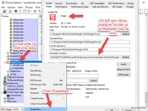
Task: Switch to the .NET Assemblies tab
Action: 97,3
